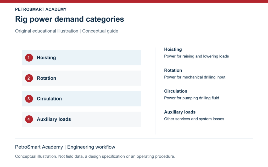Click the red number 3 badge
The height and width of the screenshot is (167, 268).
point(29,99)
